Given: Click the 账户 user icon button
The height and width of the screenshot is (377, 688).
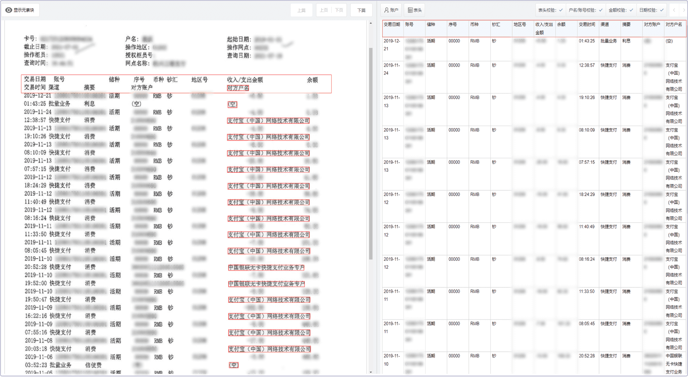Looking at the screenshot, I should coord(391,10).
